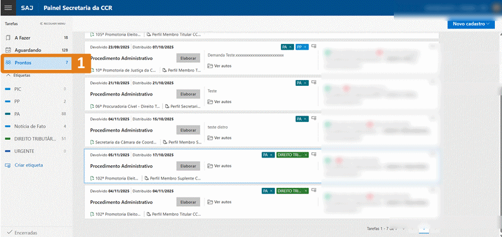Screen dimensions: 502x237
Task: Click the Aguardando calendar icon
Action: tap(8, 50)
